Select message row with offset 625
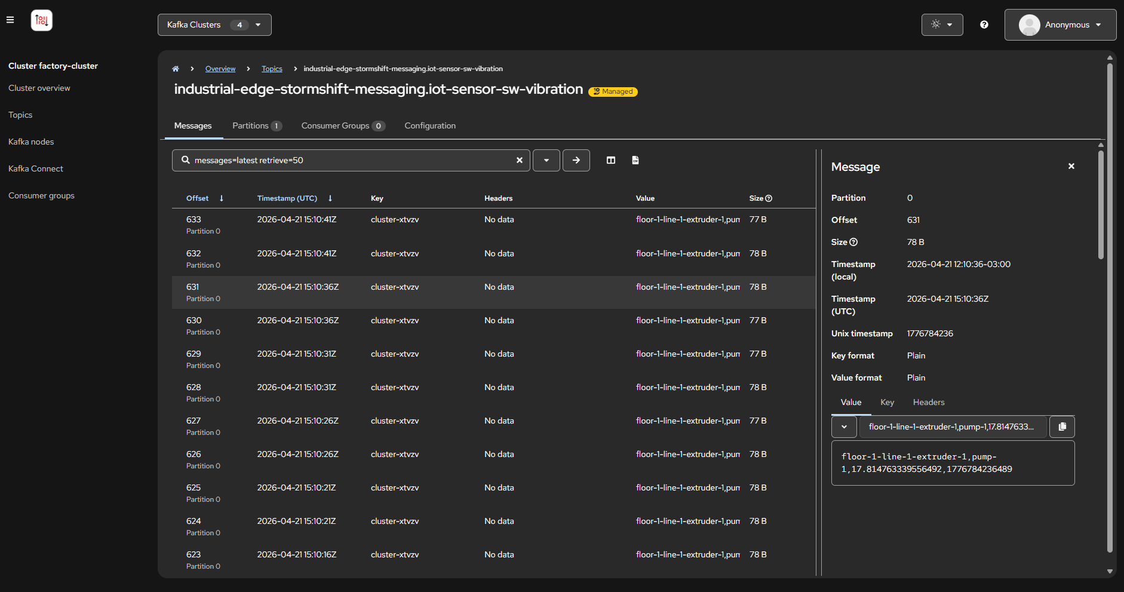This screenshot has width=1124, height=592. point(494,493)
